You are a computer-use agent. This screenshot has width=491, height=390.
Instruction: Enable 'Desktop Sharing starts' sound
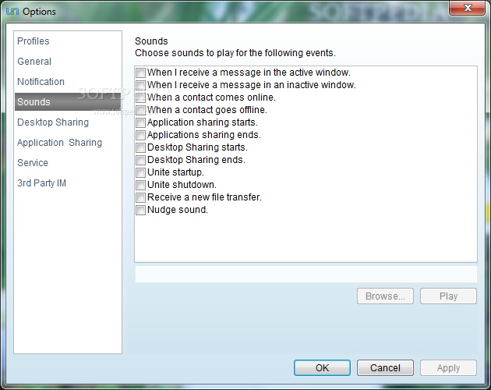pyautogui.click(x=140, y=147)
